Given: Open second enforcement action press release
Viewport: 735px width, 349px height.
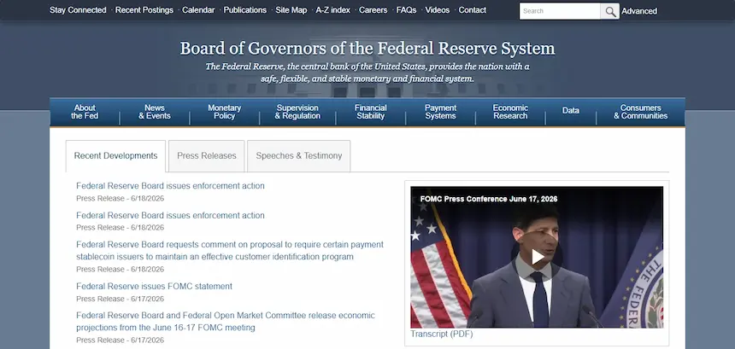Looking at the screenshot, I should (x=170, y=215).
